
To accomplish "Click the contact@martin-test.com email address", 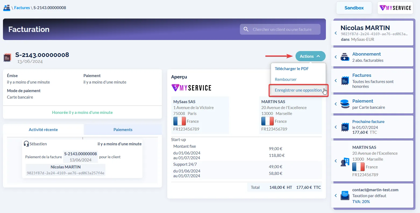I will 375,190.
